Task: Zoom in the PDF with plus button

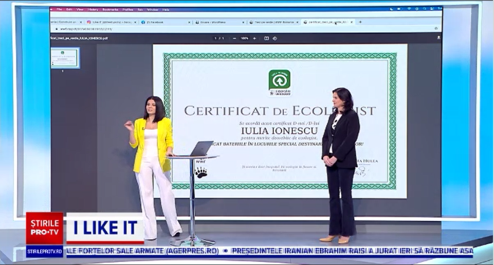Action: [254, 38]
